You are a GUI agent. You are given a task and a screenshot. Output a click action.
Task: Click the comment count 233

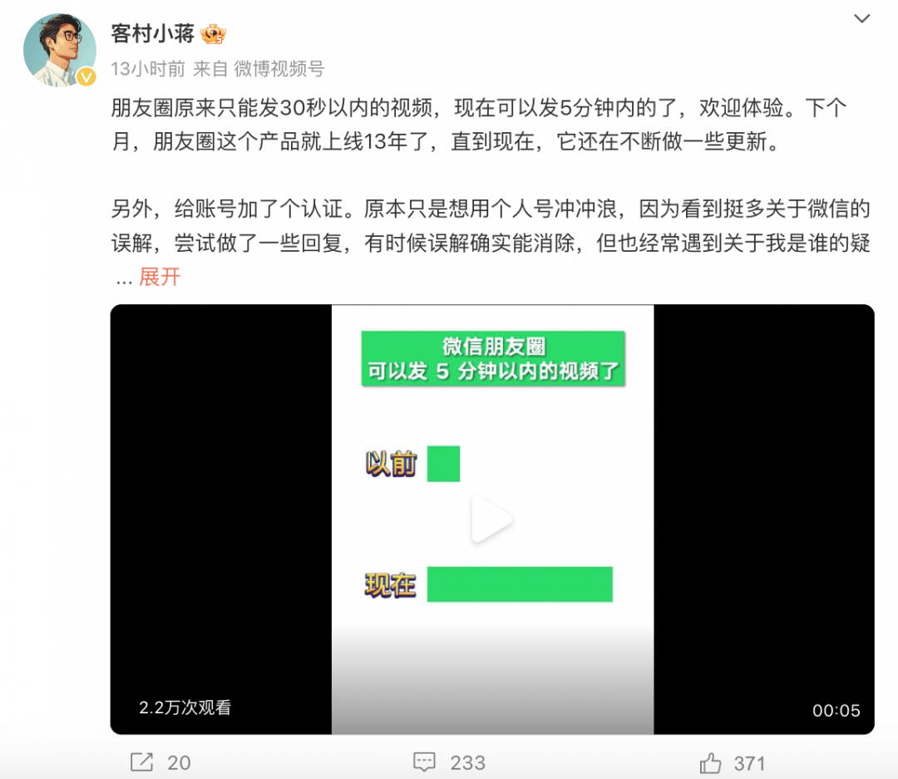(x=467, y=763)
